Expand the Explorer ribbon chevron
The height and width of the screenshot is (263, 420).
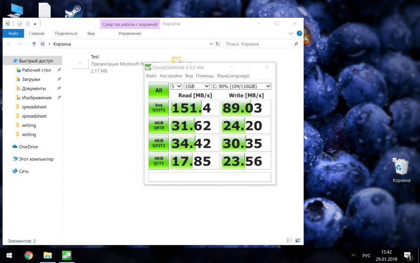pyautogui.click(x=291, y=34)
